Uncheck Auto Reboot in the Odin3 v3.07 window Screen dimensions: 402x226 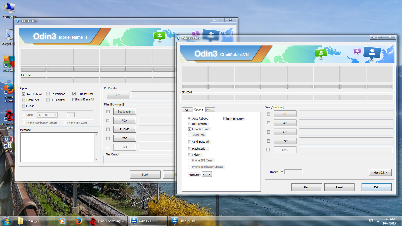pyautogui.click(x=23, y=94)
